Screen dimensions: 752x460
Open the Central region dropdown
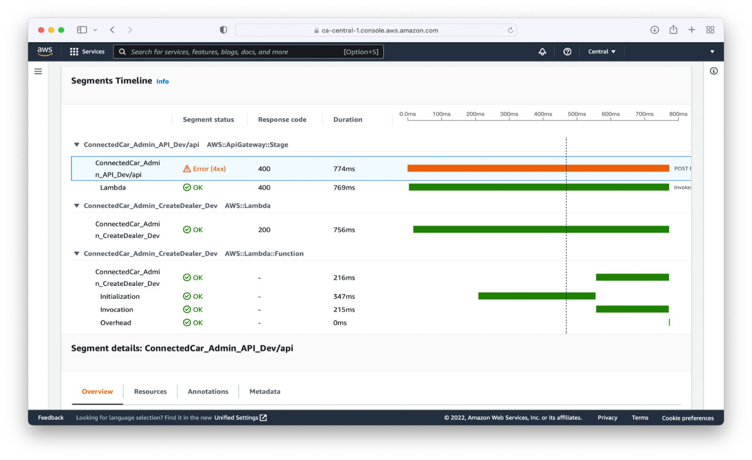tap(602, 52)
